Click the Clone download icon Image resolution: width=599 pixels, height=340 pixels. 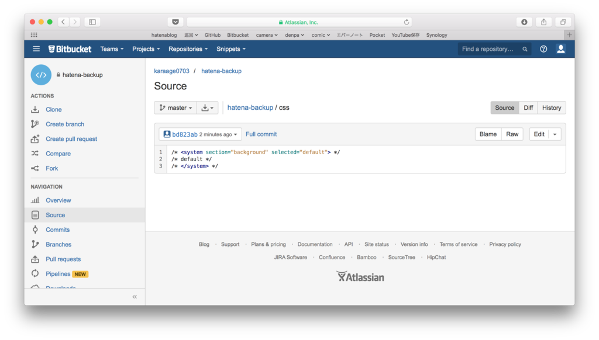click(35, 109)
